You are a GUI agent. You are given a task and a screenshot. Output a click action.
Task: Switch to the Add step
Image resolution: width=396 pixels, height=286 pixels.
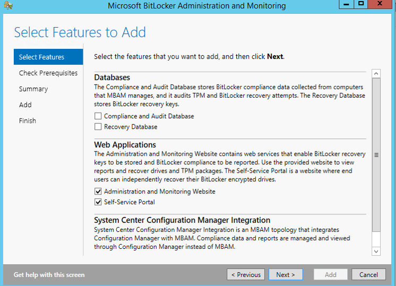tap(25, 105)
